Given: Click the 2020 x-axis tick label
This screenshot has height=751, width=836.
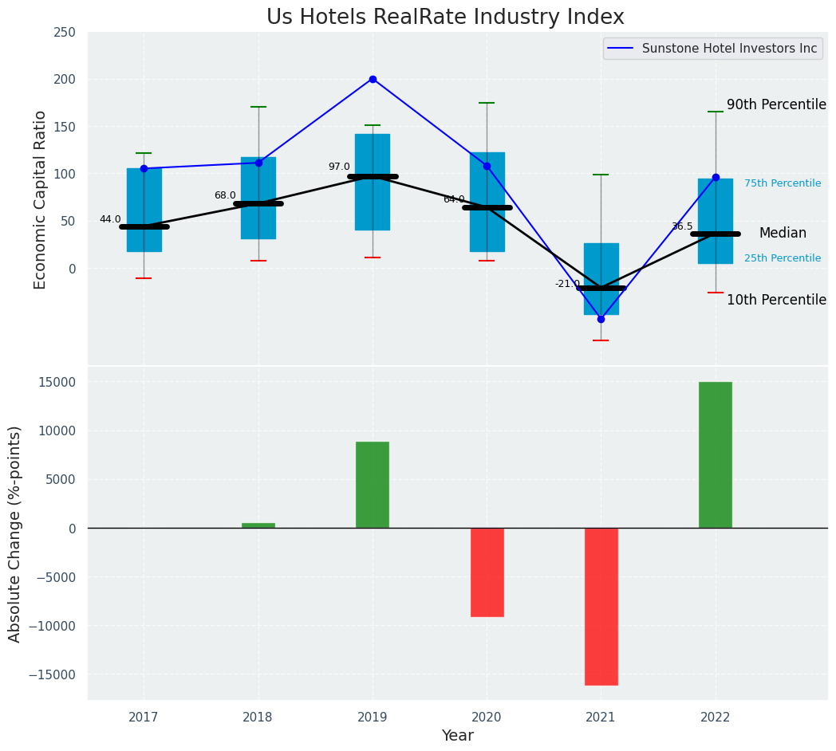Looking at the screenshot, I should 487,718.
